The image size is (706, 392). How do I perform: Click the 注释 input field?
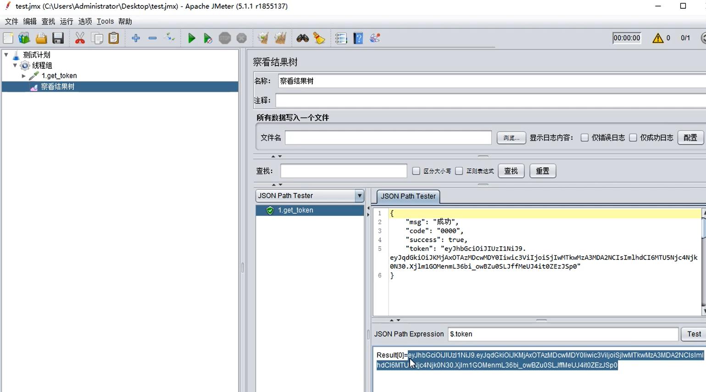pos(490,100)
